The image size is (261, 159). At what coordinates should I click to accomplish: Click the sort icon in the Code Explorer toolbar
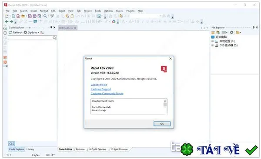pos(42,33)
